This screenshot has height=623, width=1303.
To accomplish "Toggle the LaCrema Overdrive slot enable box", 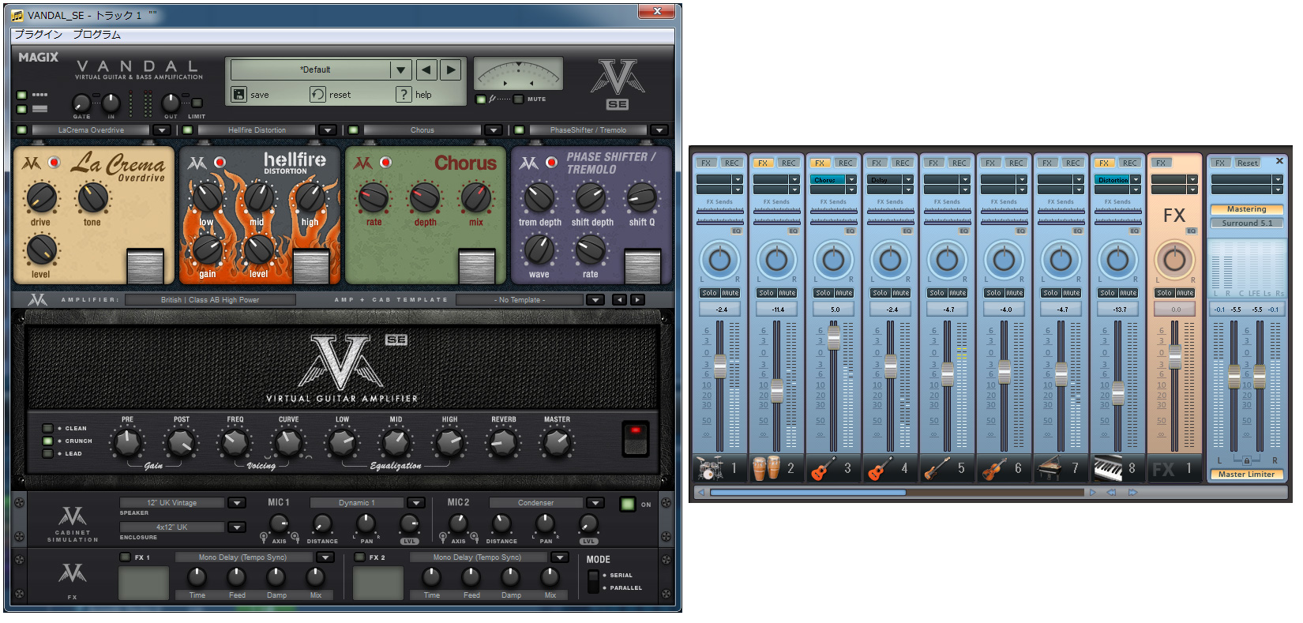I will point(22,130).
